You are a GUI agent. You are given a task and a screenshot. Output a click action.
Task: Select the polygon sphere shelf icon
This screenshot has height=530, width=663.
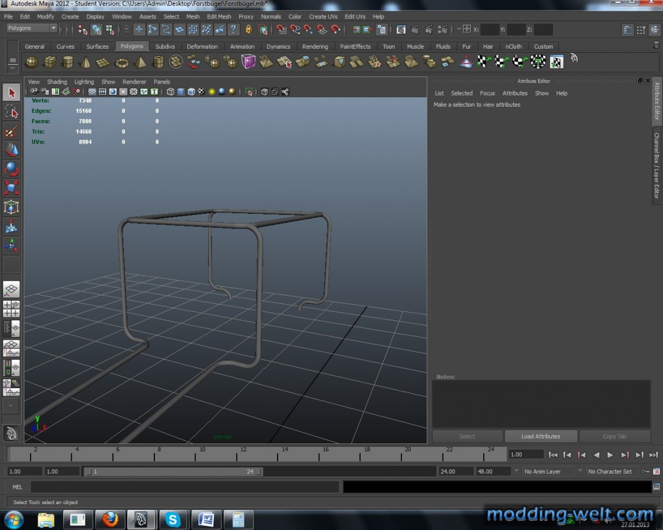pyautogui.click(x=32, y=62)
